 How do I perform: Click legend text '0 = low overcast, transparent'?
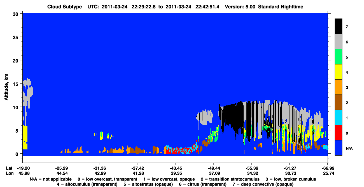(107, 179)
